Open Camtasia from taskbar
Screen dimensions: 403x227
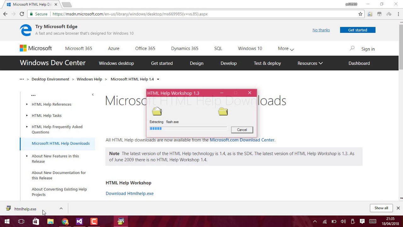point(94,221)
